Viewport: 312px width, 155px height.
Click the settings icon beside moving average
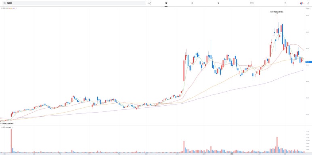[x=16, y=8]
